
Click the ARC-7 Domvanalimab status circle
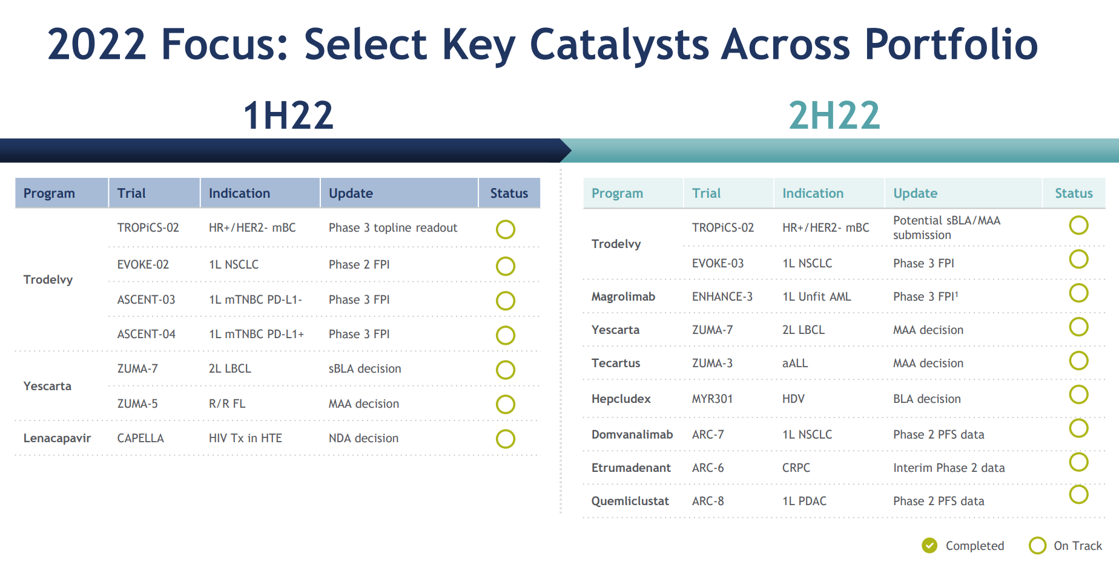(x=1078, y=428)
